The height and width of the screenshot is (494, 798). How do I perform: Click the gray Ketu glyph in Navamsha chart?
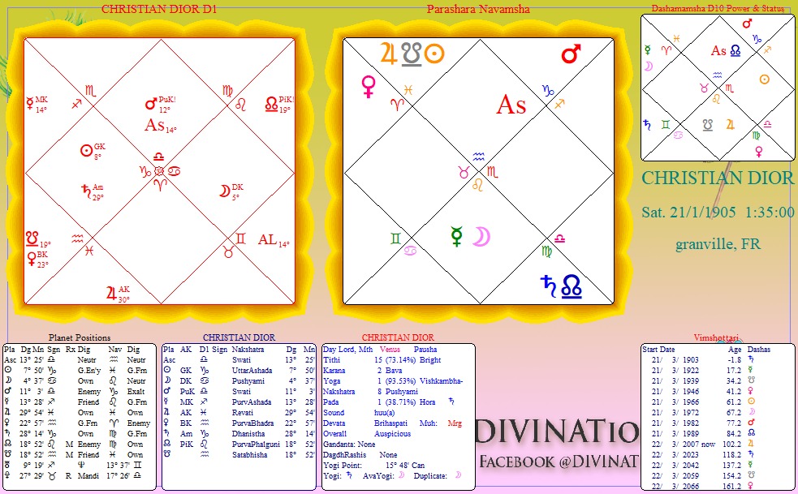point(412,54)
